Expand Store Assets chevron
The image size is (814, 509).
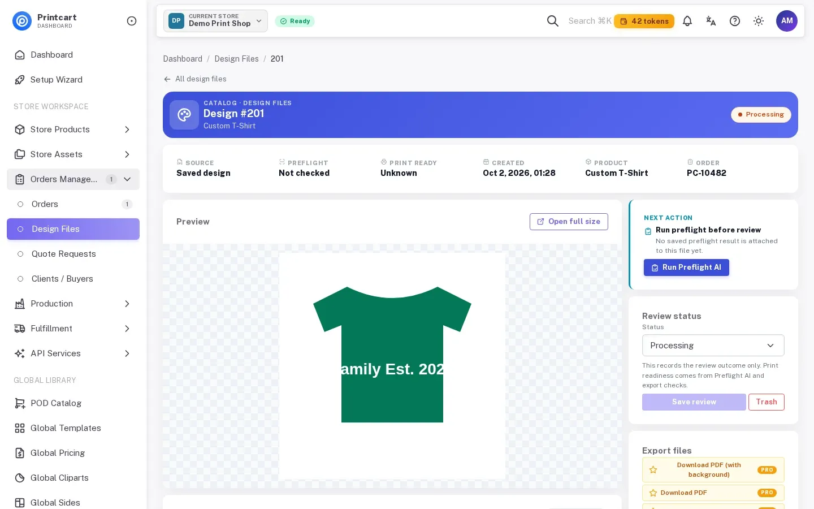(127, 154)
